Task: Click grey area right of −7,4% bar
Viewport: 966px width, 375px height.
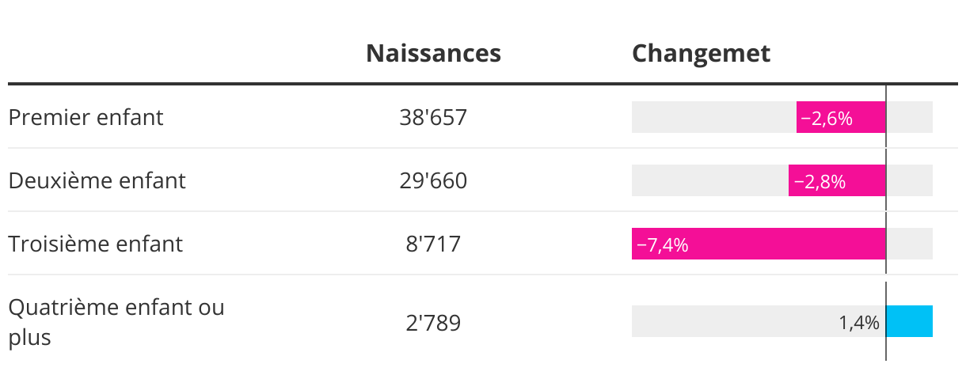Action: (x=910, y=244)
